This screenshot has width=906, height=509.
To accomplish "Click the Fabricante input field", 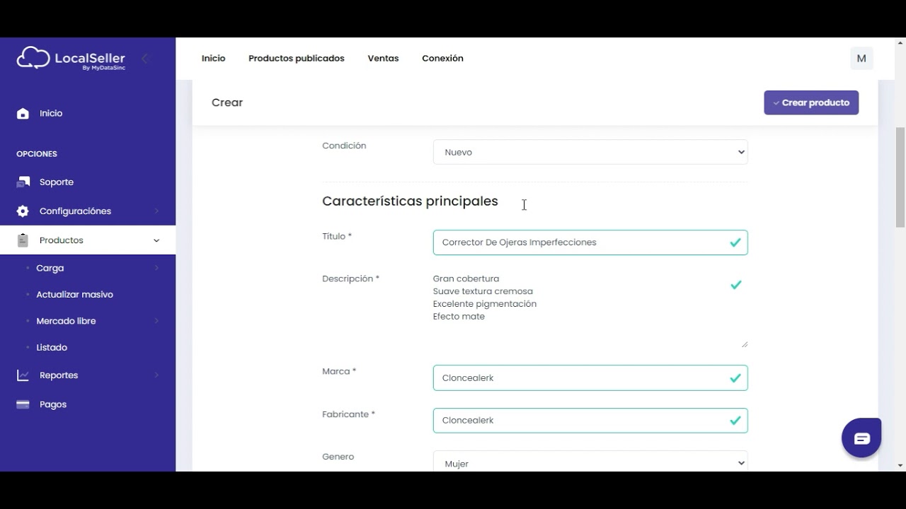I will (590, 421).
